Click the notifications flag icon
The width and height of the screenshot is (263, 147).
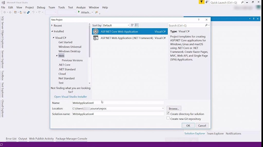click(x=202, y=2)
